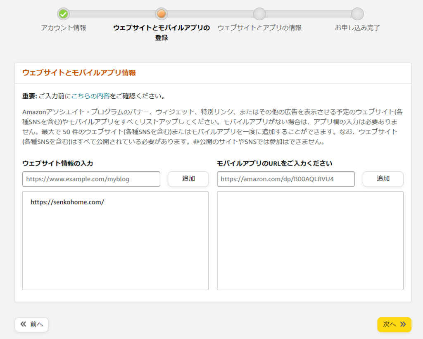423x339 pixels.
Task: Focus the mobile app URL input field
Action: 286,179
